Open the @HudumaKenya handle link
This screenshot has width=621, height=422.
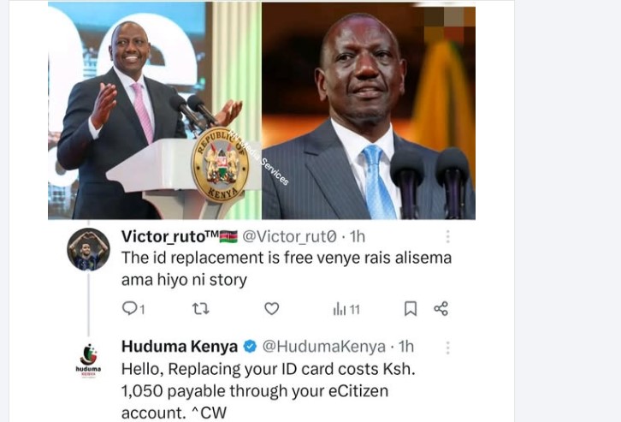[x=324, y=347]
